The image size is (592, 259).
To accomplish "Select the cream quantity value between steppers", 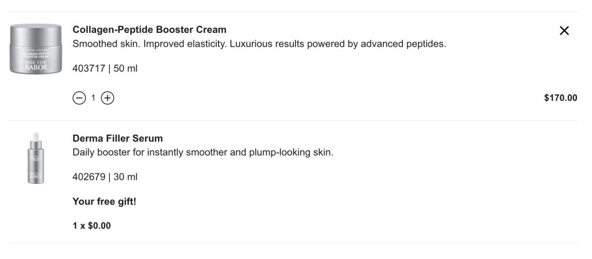I will 93,98.
